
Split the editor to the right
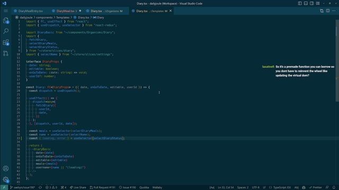(328, 11)
